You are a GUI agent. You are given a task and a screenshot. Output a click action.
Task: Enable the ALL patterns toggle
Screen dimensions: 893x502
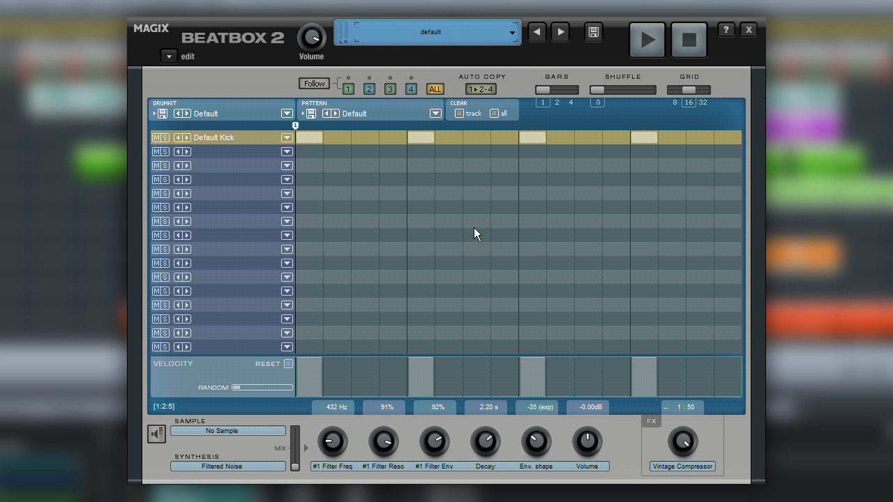tap(435, 89)
